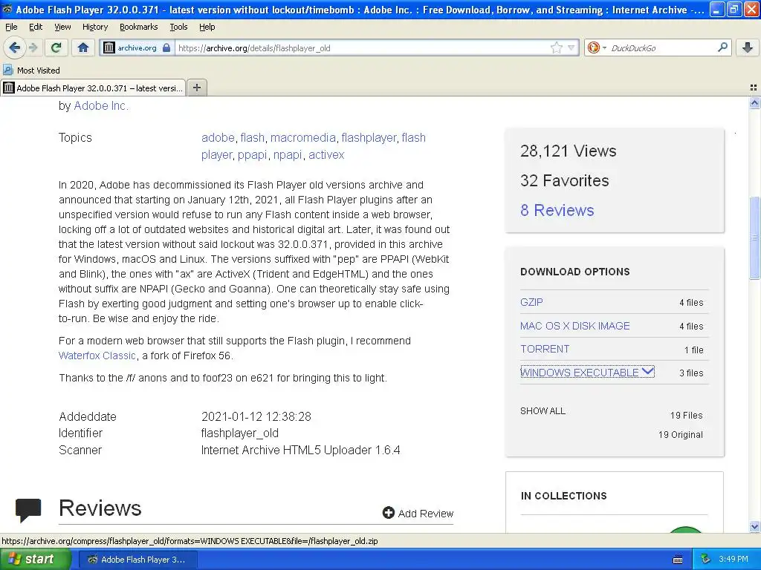The height and width of the screenshot is (570, 761).
Task: Open the Help menu
Action: point(207,27)
